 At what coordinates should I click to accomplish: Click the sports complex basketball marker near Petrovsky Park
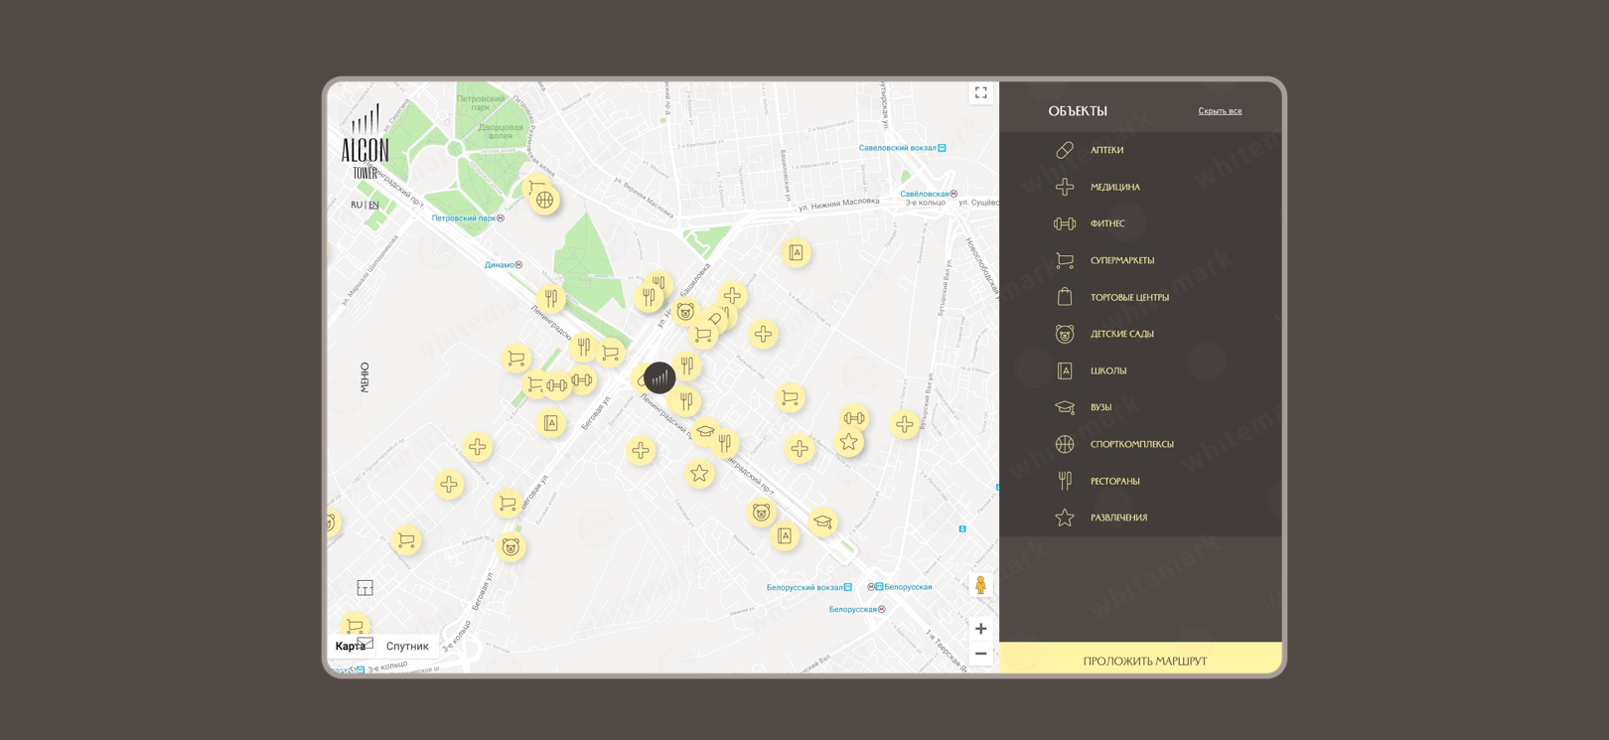(544, 200)
